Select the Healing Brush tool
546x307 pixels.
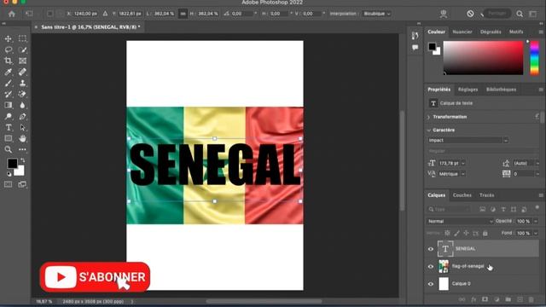(23, 72)
